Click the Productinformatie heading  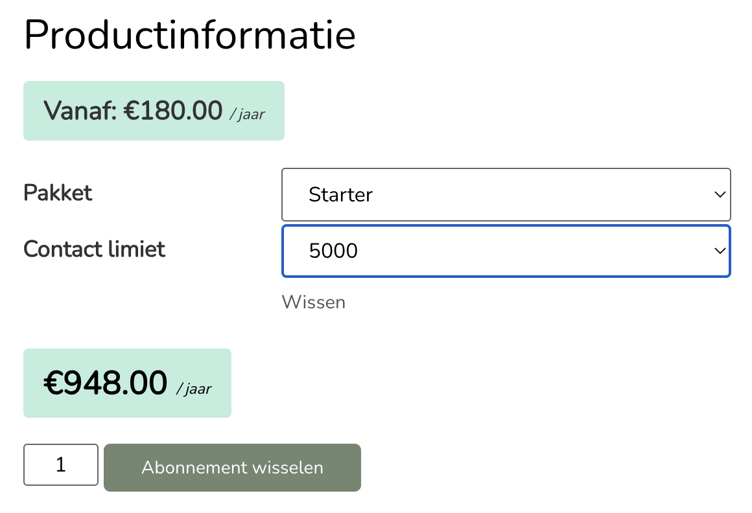189,36
